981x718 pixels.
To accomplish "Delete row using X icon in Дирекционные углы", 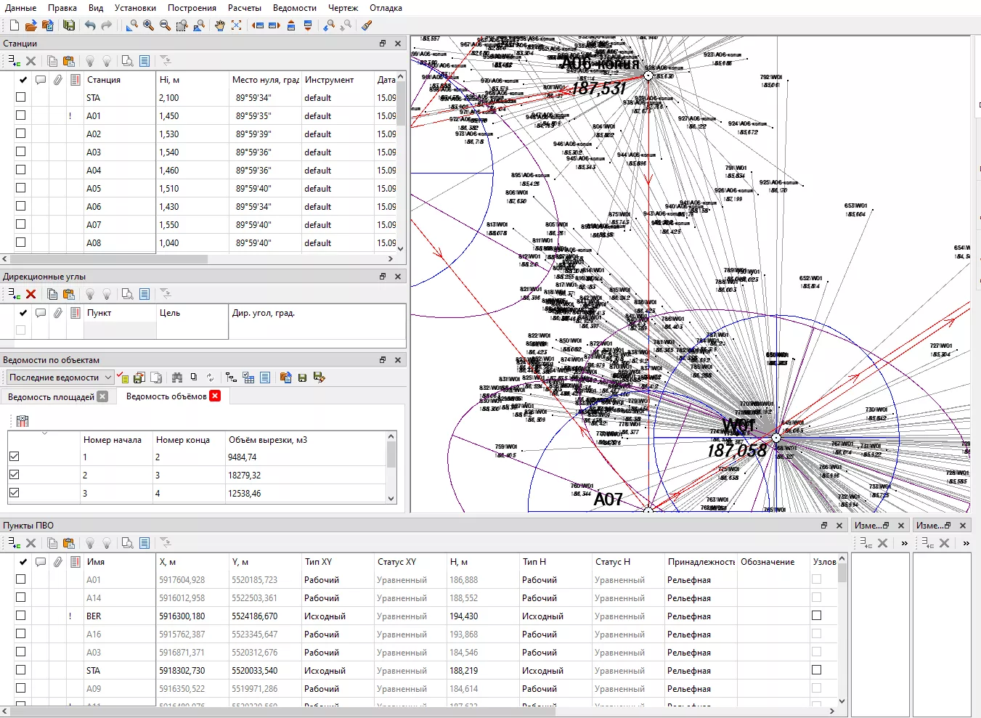I will pyautogui.click(x=30, y=294).
